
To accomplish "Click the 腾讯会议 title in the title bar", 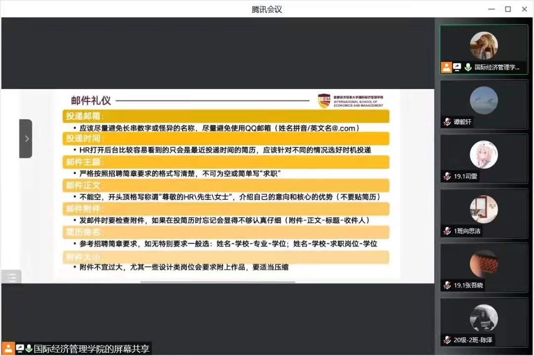I will [x=267, y=9].
